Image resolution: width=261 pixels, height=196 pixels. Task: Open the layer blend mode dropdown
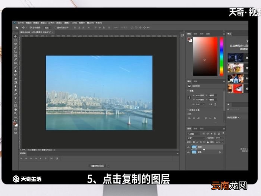pos(196,138)
